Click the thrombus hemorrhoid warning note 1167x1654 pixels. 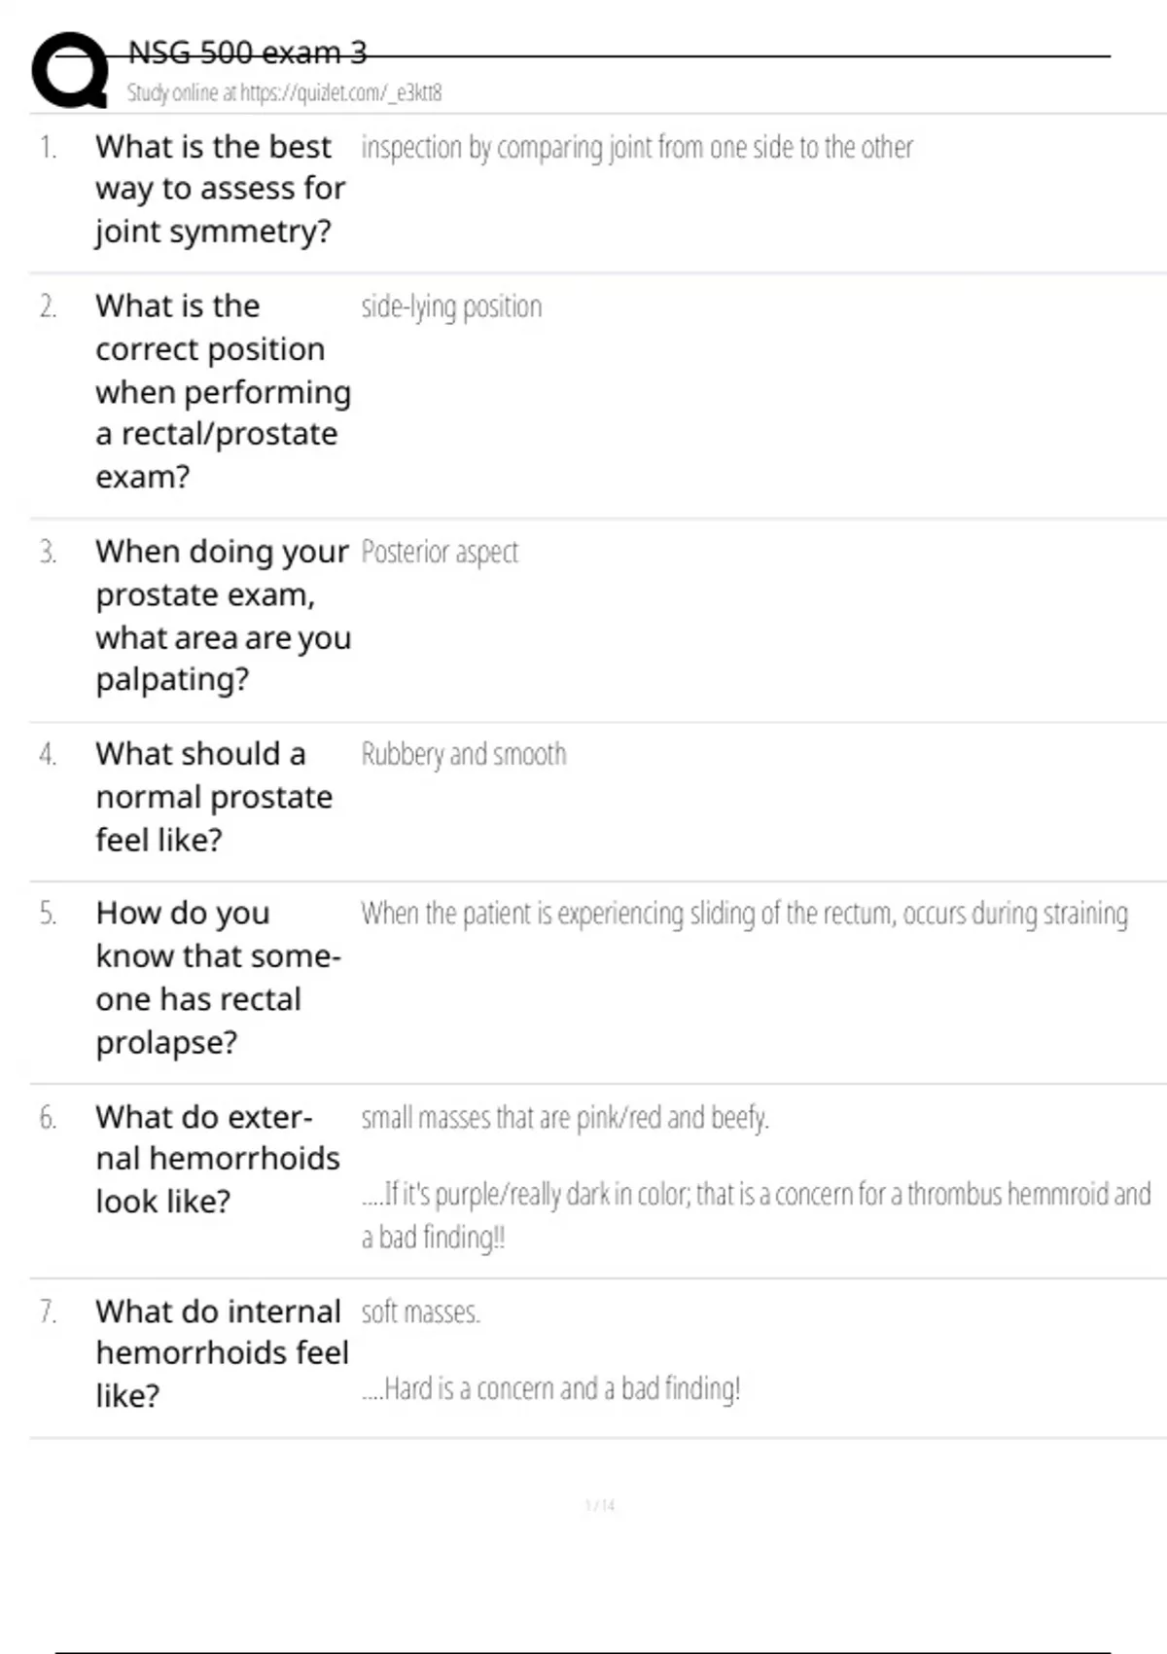coord(756,1215)
